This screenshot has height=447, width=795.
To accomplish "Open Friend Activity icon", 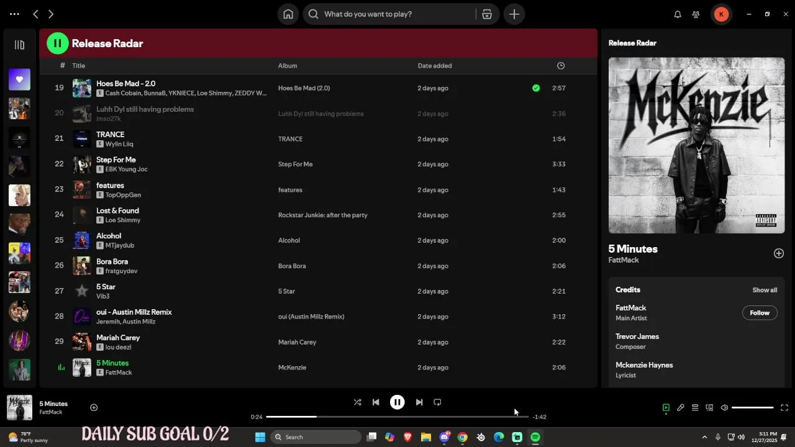I will tap(696, 14).
